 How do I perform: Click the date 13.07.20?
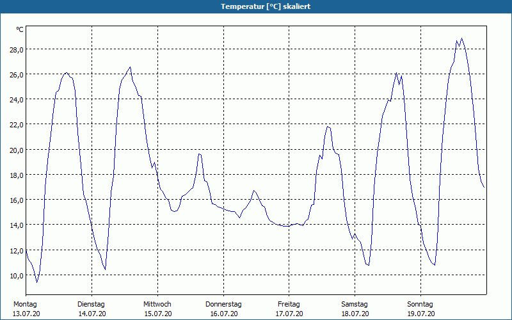tap(26, 314)
